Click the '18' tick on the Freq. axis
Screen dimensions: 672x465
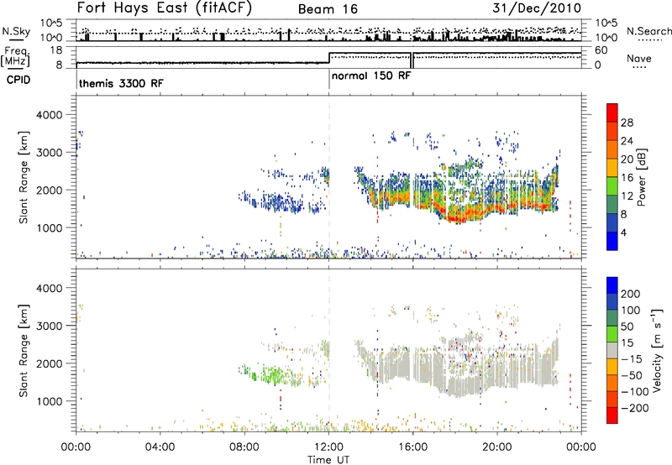(56, 50)
